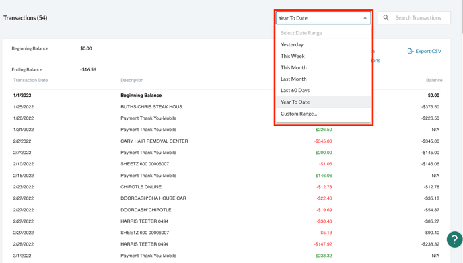The height and width of the screenshot is (263, 463).
Task: Click the CHIPOTLE ONLINE transaction row
Action: [x=226, y=187]
